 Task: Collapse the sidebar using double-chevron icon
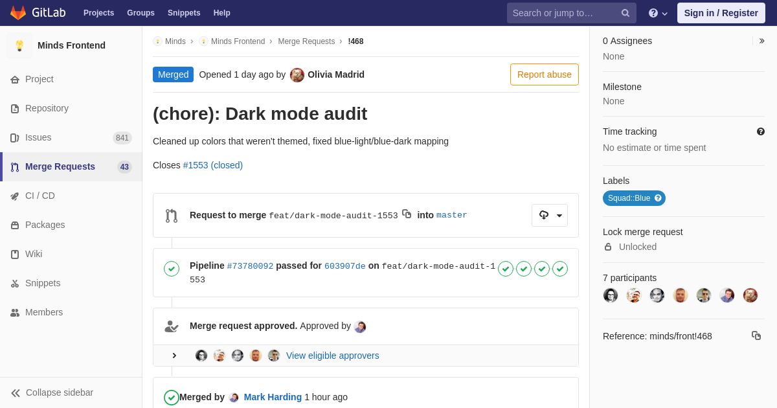[16, 393]
